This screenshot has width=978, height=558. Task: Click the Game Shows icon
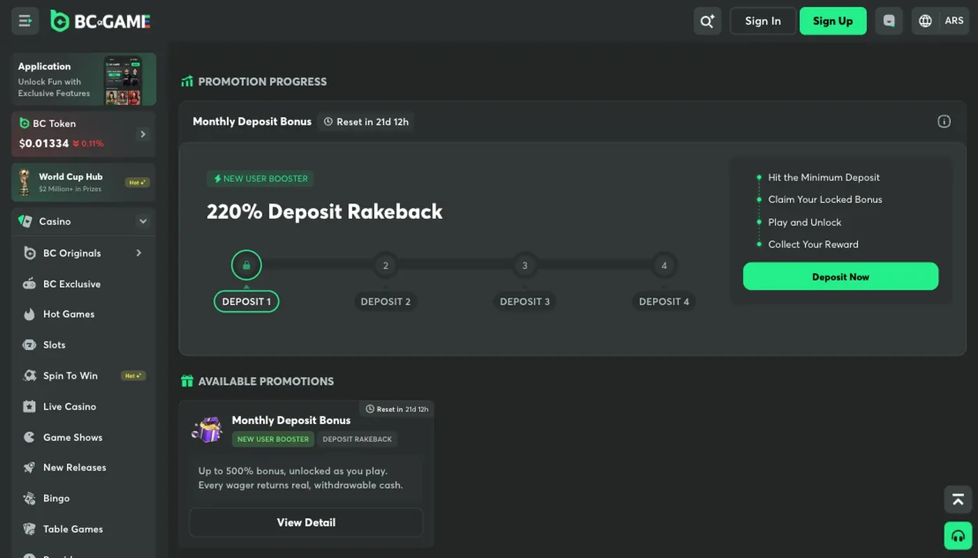click(29, 437)
